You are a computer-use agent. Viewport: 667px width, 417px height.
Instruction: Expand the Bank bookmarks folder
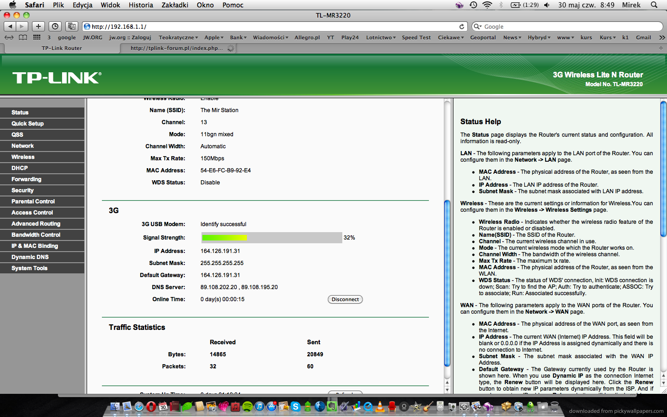click(238, 38)
